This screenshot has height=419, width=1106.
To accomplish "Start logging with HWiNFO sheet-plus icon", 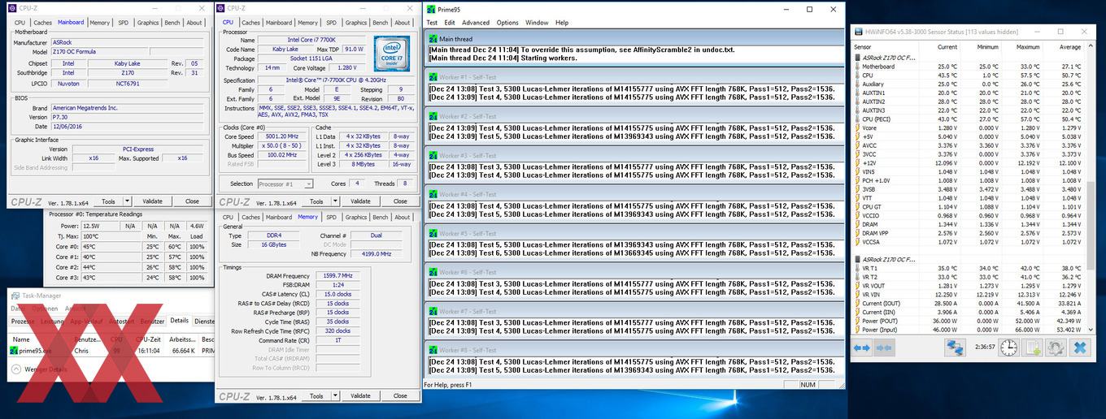I will pos(1033,348).
